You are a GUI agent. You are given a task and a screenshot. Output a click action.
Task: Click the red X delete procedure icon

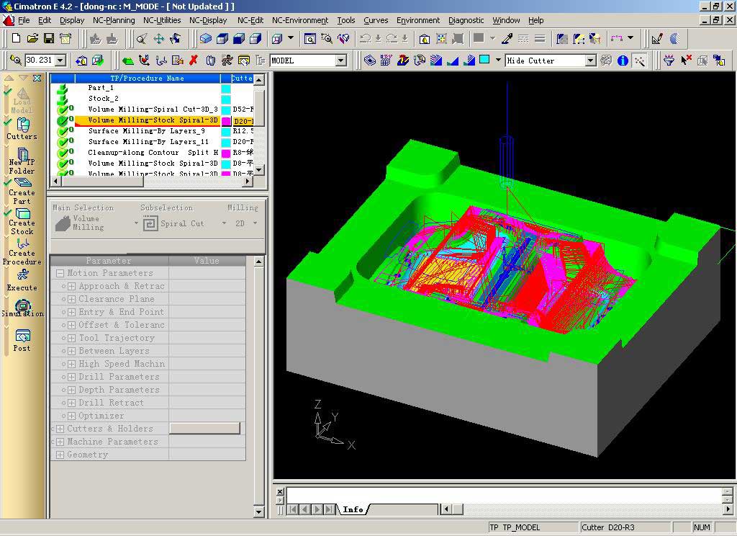[194, 61]
